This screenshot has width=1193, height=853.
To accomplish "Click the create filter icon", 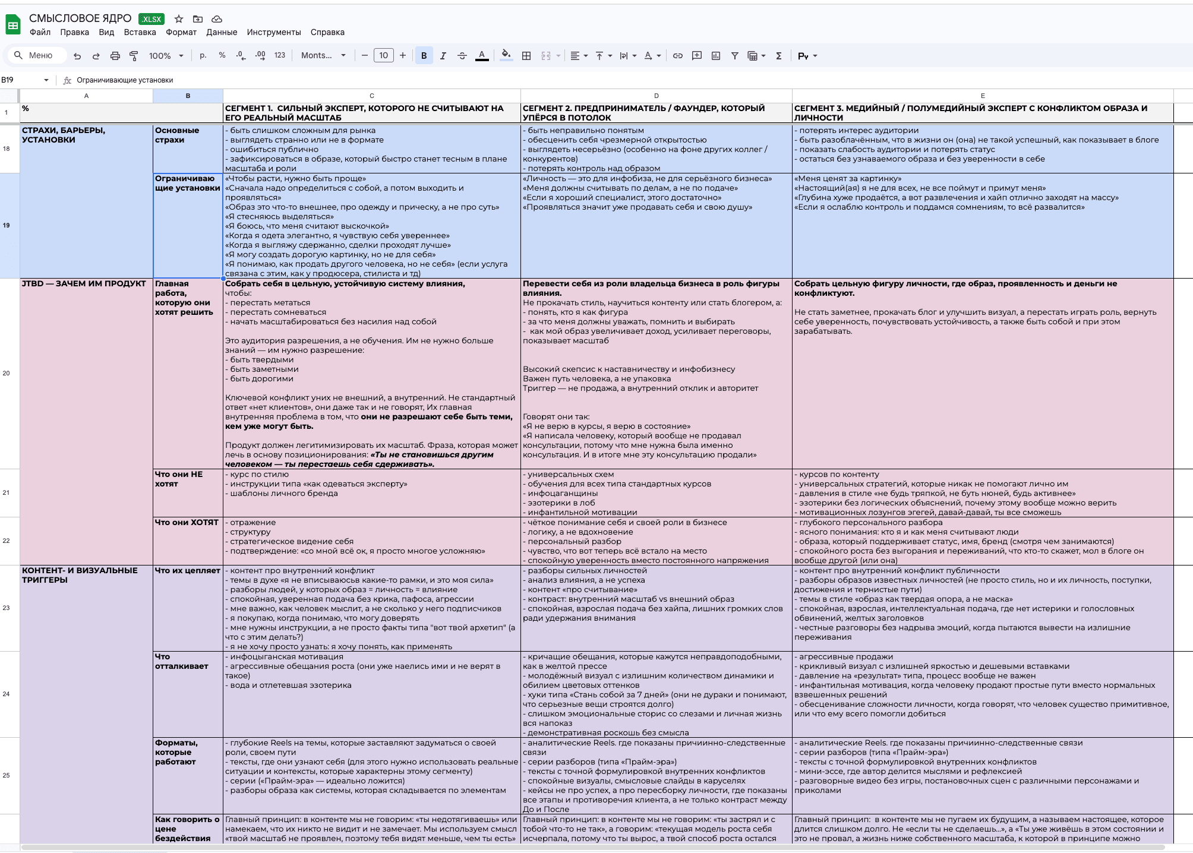I will click(735, 56).
